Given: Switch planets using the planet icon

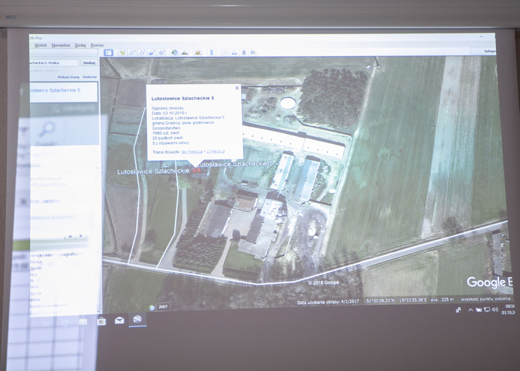Looking at the screenshot, I should (x=198, y=53).
